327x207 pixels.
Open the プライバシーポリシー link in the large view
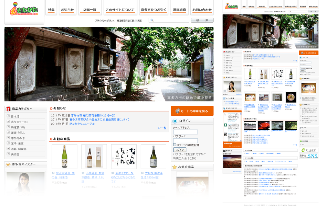(x=105, y=21)
